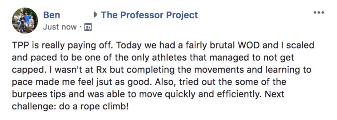Click the word burpees in the post

click(26, 95)
